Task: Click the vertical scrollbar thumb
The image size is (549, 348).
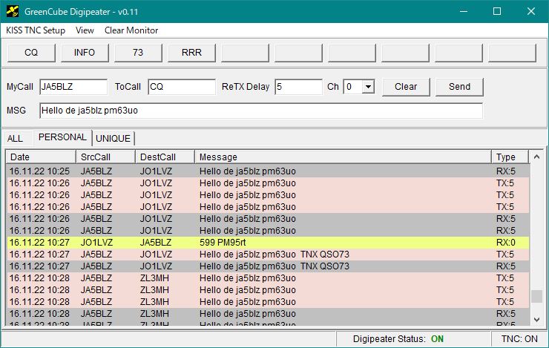Action: click(536, 296)
